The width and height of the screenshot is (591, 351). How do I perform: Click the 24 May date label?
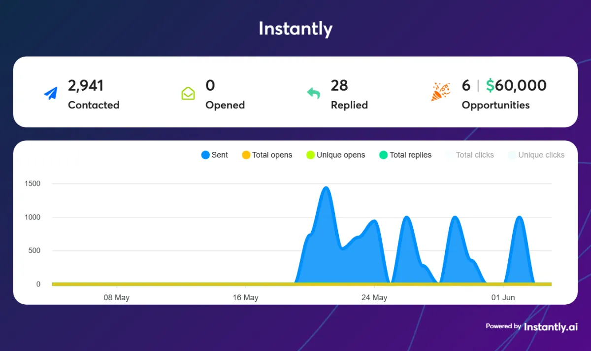374,297
